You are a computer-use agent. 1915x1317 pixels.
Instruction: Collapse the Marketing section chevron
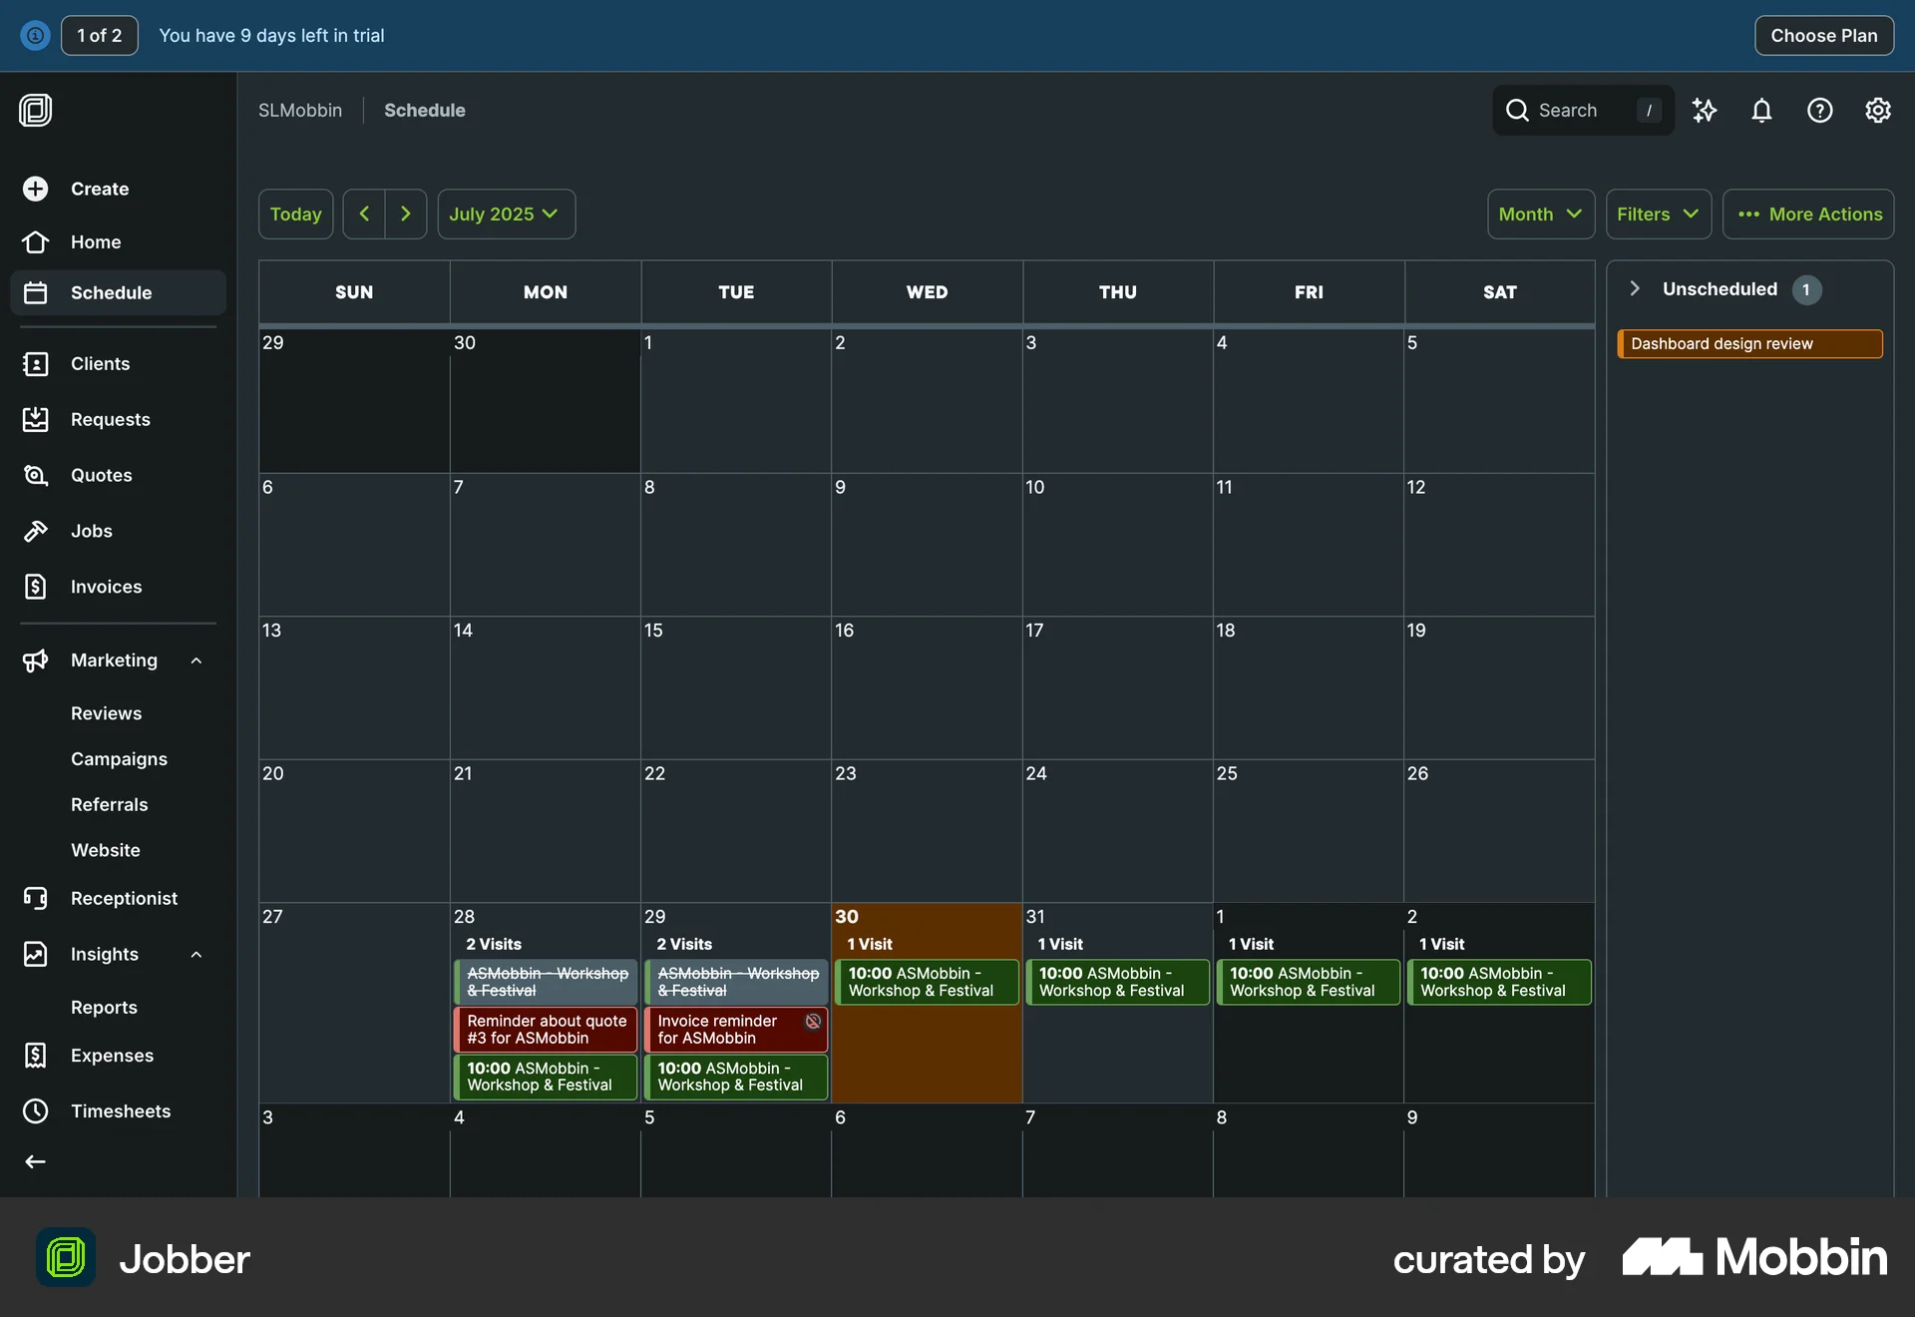click(194, 659)
